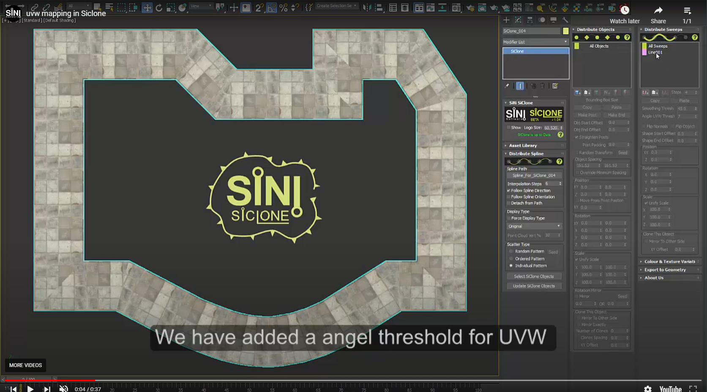Image resolution: width=707 pixels, height=392 pixels.
Task: Seek video using the red progress bar
Action: (50, 381)
